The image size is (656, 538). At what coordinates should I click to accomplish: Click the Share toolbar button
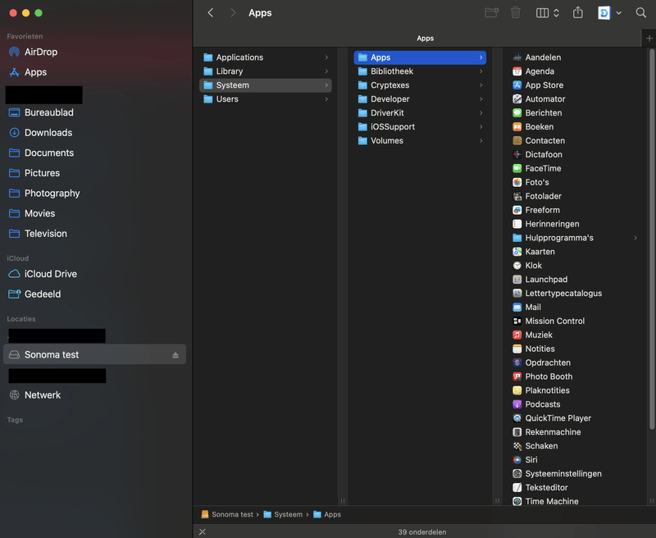pos(578,12)
